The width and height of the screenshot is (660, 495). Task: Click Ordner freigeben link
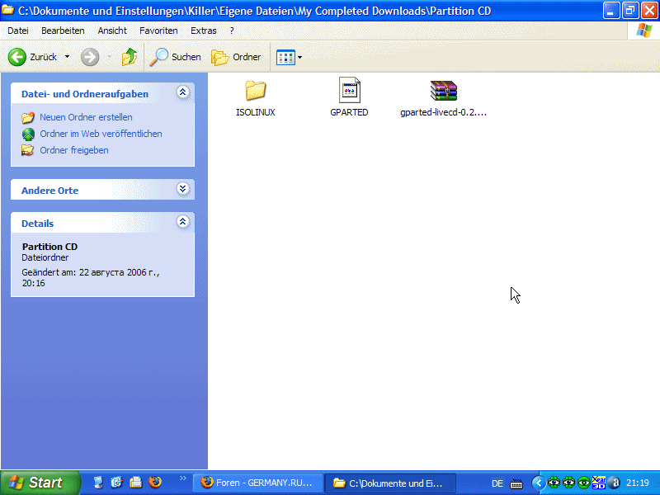74,150
